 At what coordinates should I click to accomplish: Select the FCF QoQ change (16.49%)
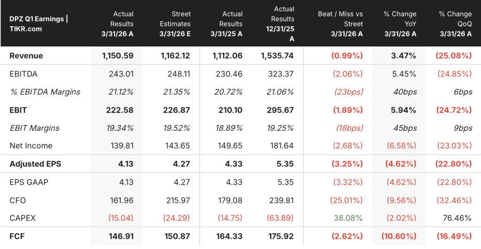(454, 236)
